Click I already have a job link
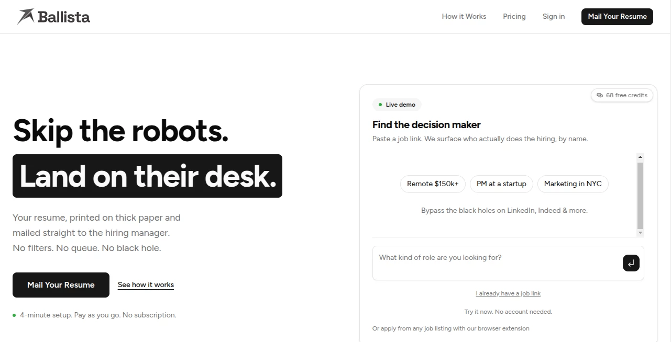This screenshot has height=342, width=671. coord(508,293)
